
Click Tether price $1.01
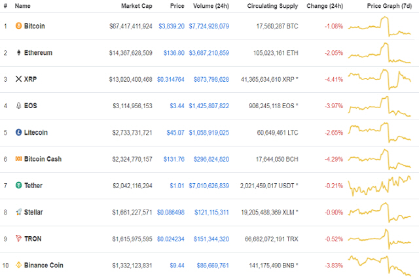click(x=177, y=185)
